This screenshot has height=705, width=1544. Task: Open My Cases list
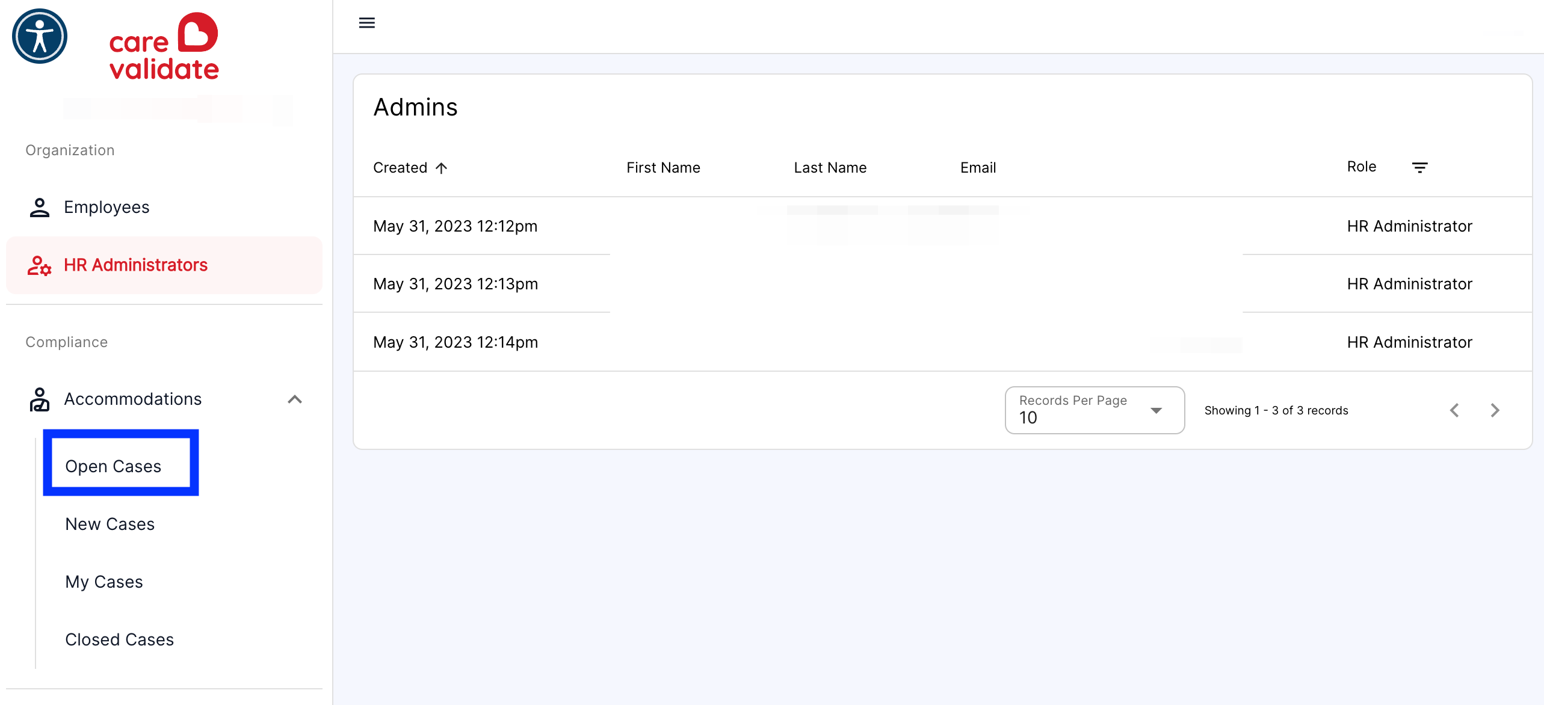tap(104, 582)
